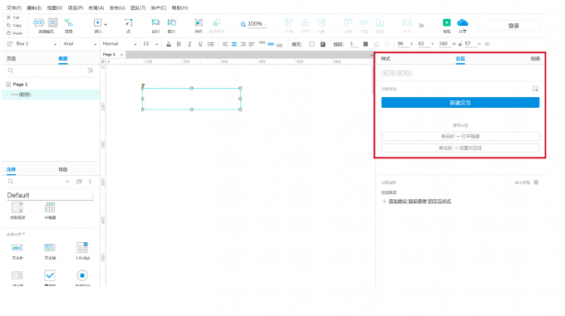Click 单击时 → 打开链接 button
This screenshot has width=565, height=316.
[x=460, y=136]
